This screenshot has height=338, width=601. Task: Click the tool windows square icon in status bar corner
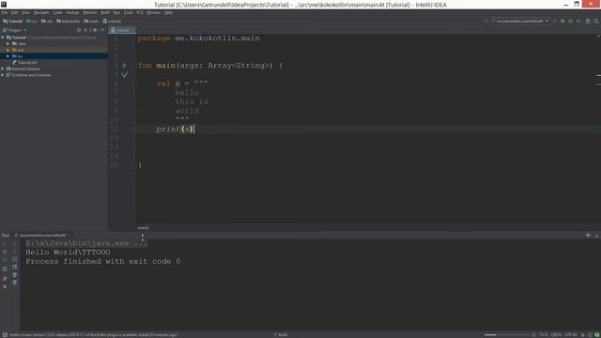[5, 334]
